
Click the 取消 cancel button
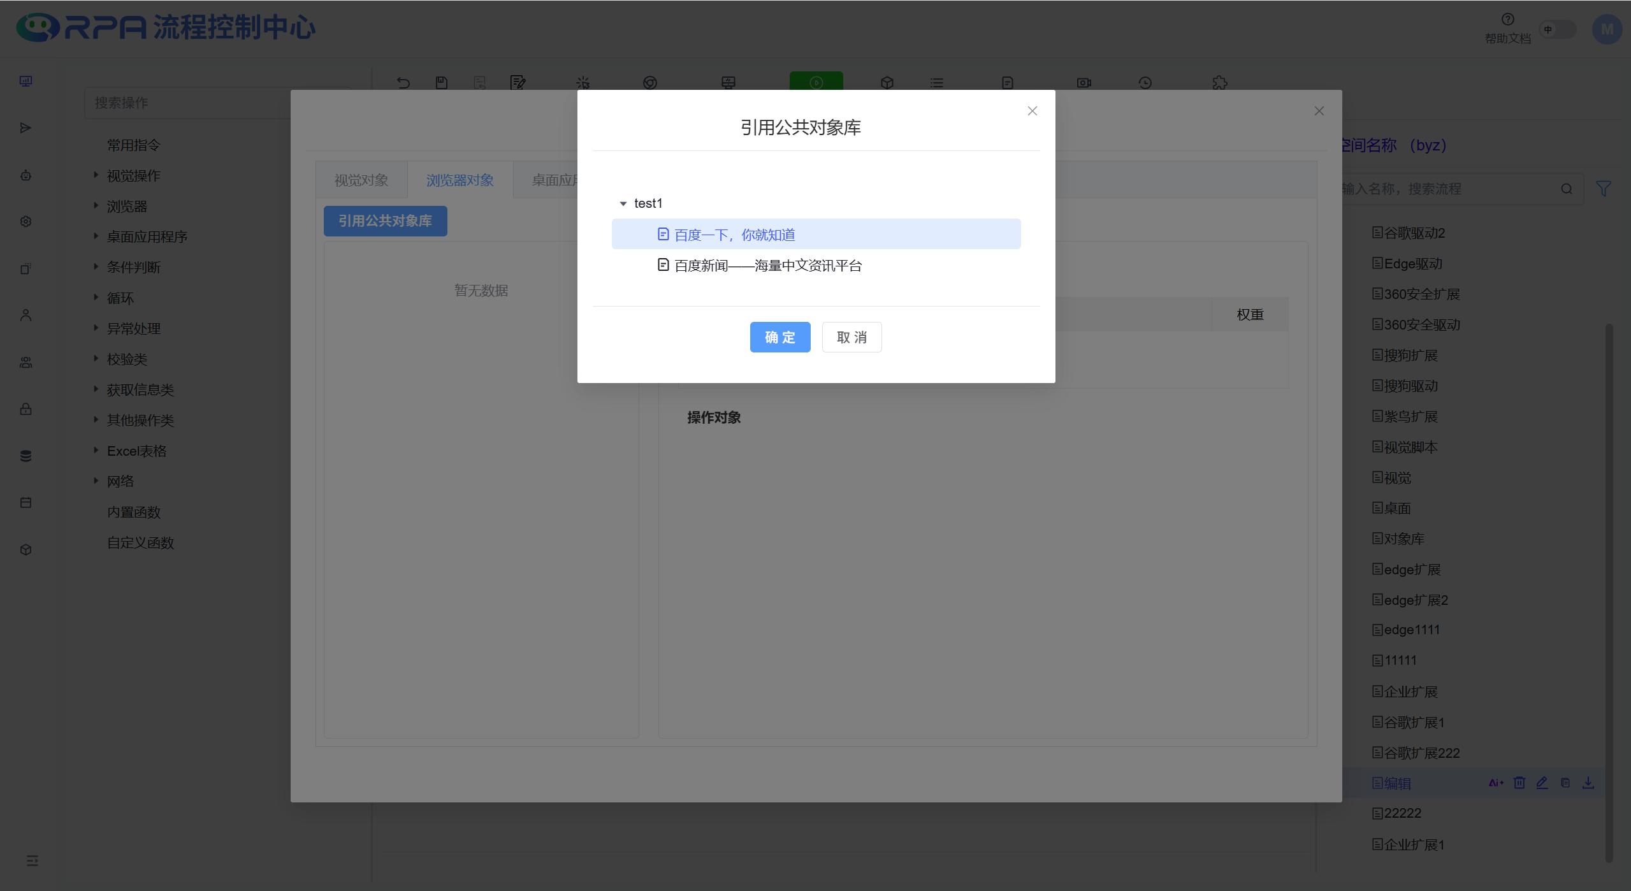point(852,337)
